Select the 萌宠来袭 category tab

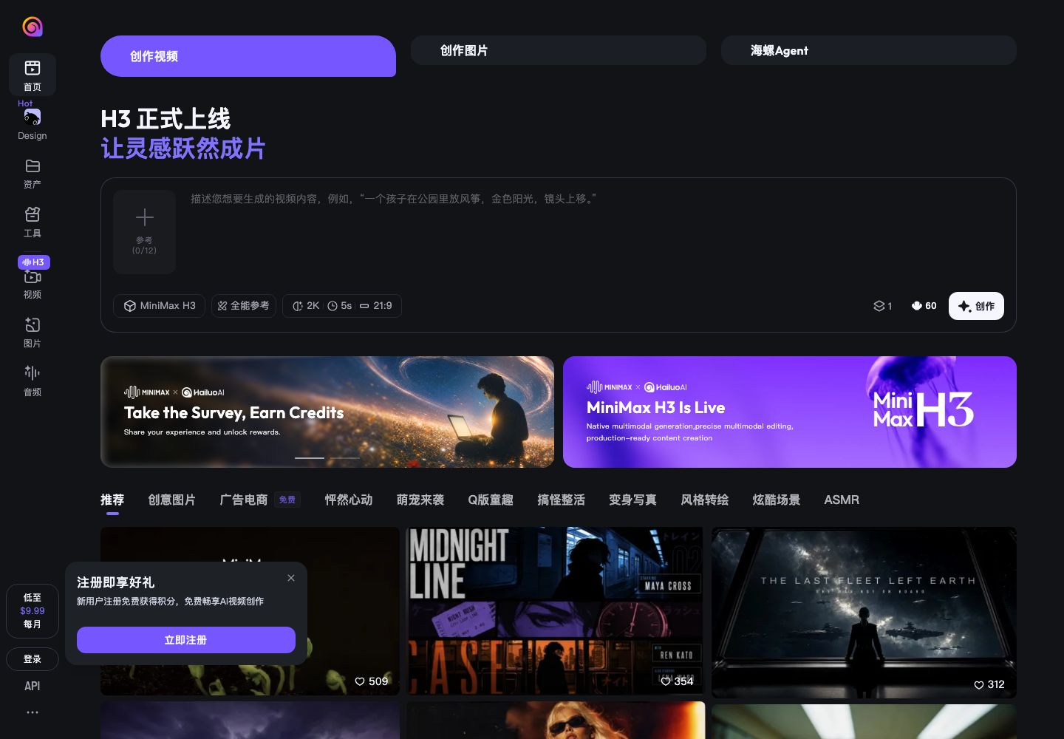coord(420,500)
